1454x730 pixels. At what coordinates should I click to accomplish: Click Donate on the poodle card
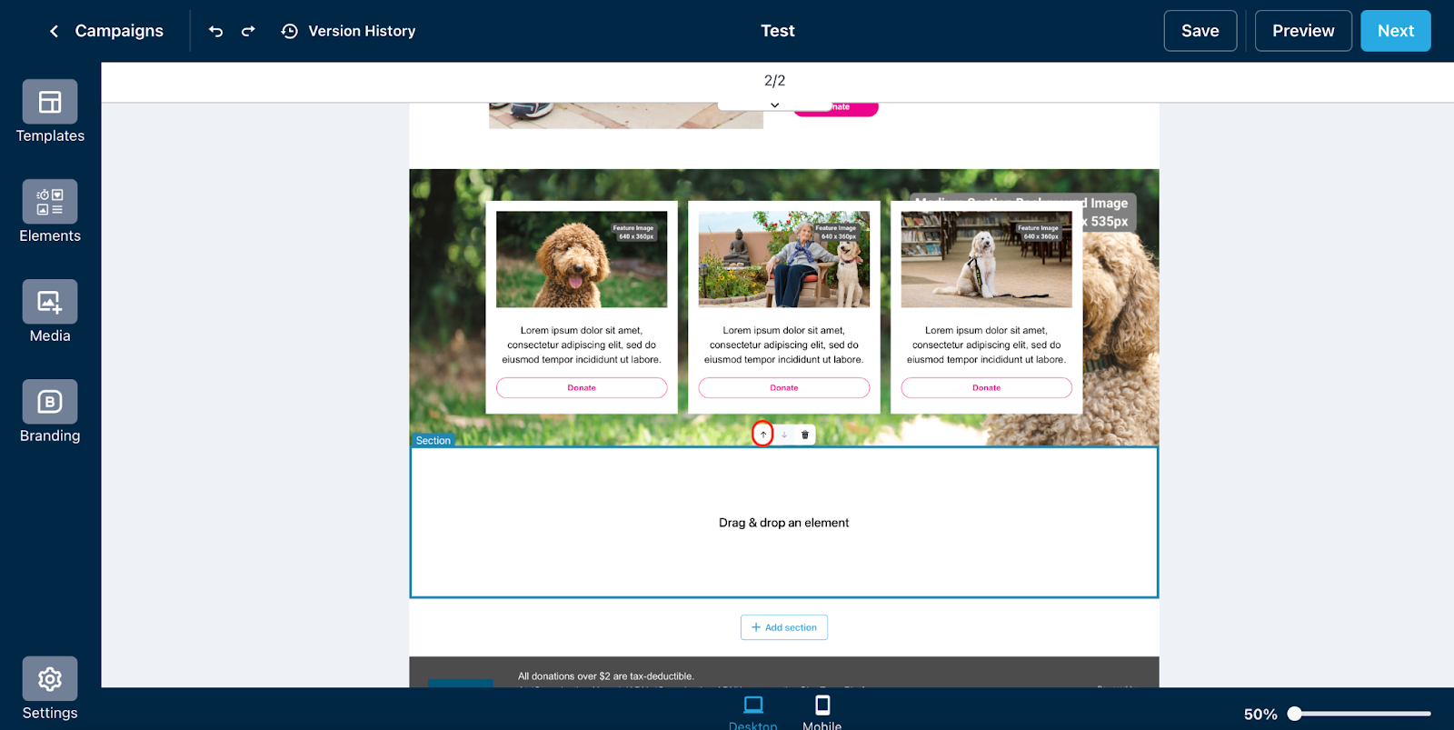[582, 388]
